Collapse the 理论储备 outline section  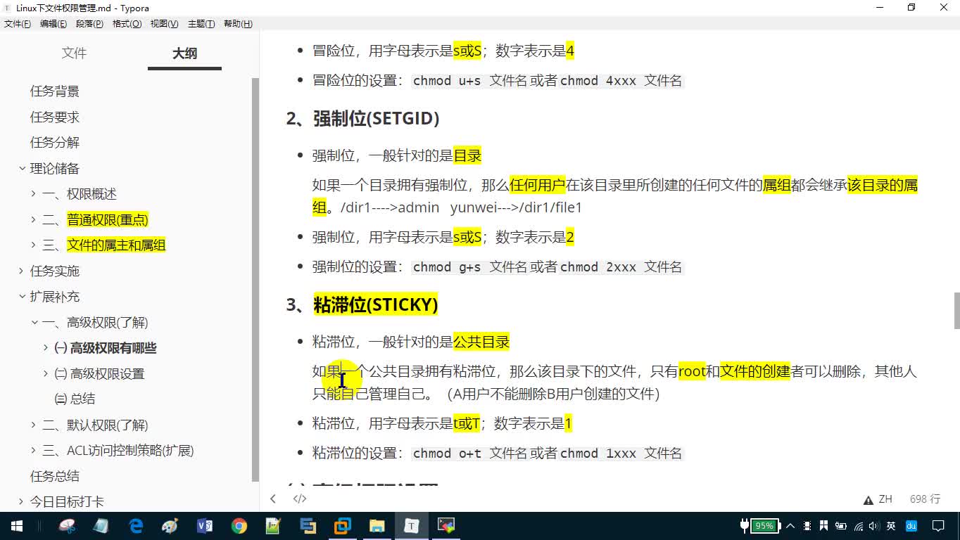[x=22, y=168]
